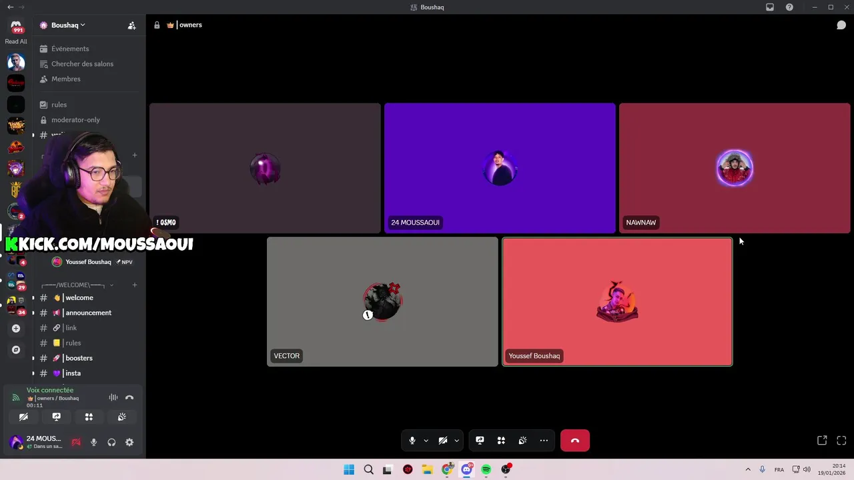Show hidden system tray icons
This screenshot has width=854, height=480.
pyautogui.click(x=748, y=469)
